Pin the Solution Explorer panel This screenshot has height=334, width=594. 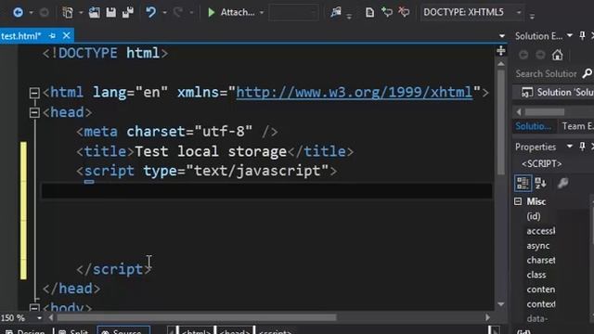pyautogui.click(x=582, y=35)
